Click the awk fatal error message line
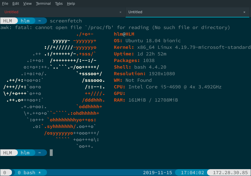 [x=115, y=27]
